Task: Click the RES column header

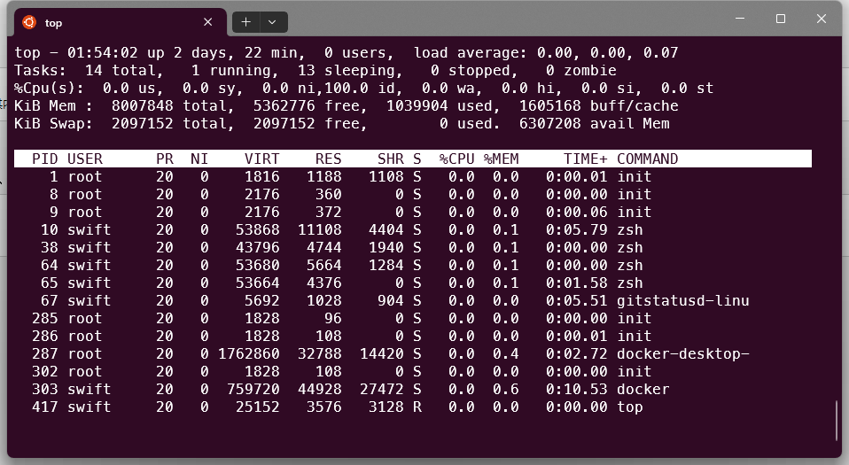Action: pos(329,159)
